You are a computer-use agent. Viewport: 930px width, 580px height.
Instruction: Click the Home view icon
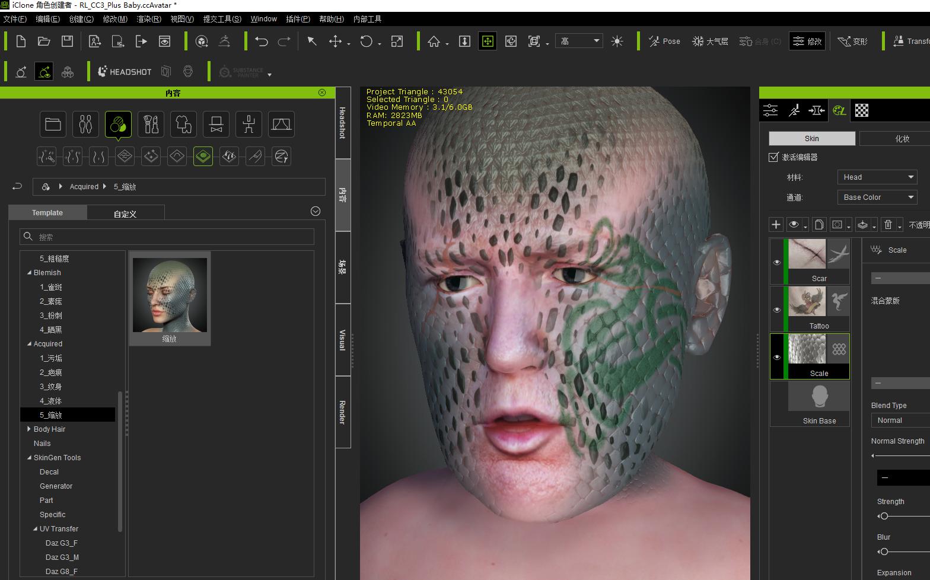(x=434, y=41)
